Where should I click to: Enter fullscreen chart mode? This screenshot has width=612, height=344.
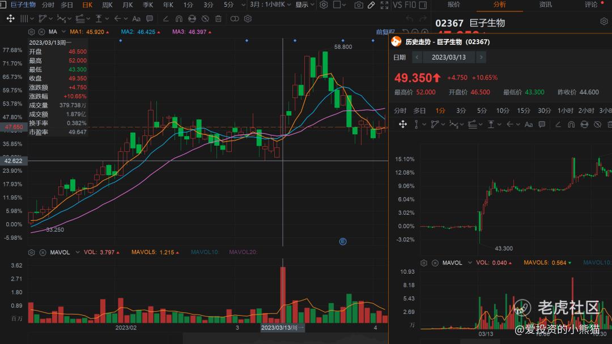click(x=384, y=5)
